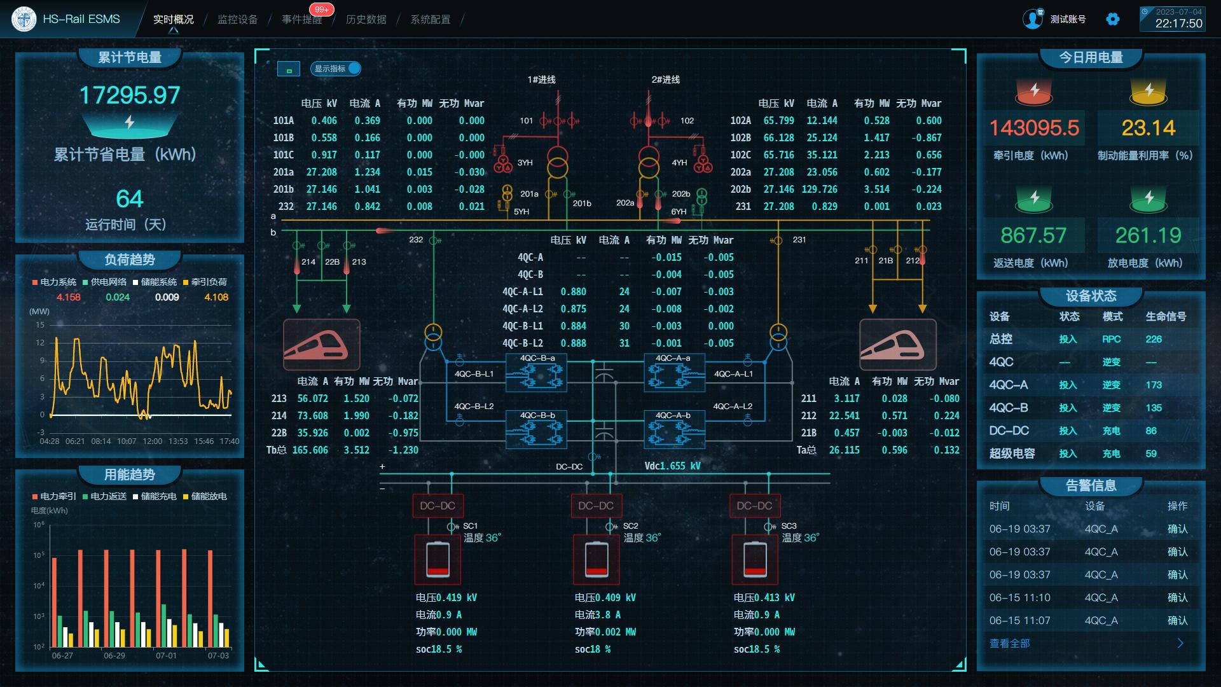Click the 查看全部 link

[1009, 643]
